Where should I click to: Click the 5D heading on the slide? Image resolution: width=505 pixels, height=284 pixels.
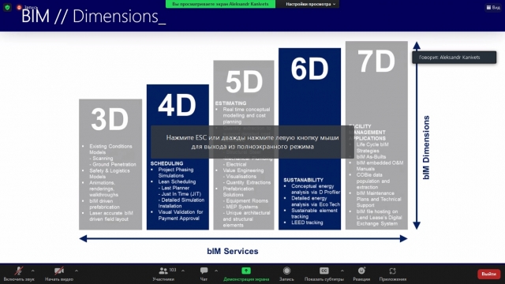[244, 82]
